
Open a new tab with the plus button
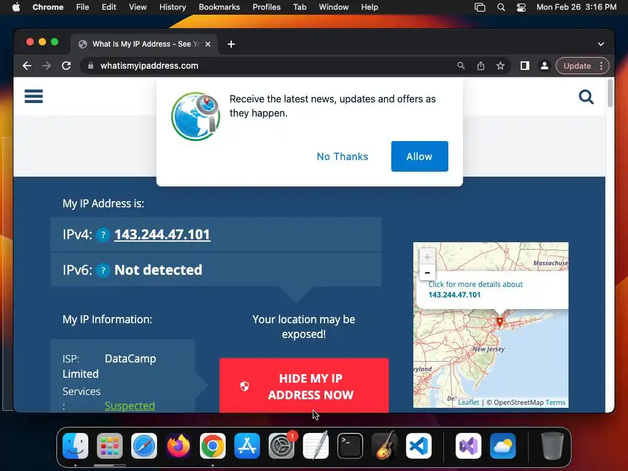tap(231, 44)
